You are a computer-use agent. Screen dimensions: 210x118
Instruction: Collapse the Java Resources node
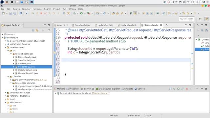5,47
